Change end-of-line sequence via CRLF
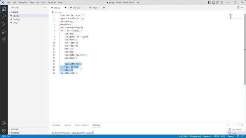The width and height of the screenshot is (246, 138). click(223, 136)
